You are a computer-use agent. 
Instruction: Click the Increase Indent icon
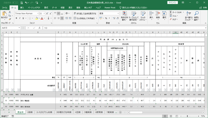pyautogui.click(x=70, y=18)
